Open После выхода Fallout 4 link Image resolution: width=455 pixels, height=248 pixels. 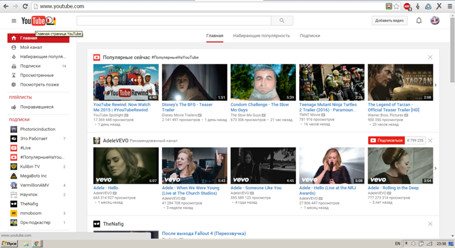[x=204, y=234]
